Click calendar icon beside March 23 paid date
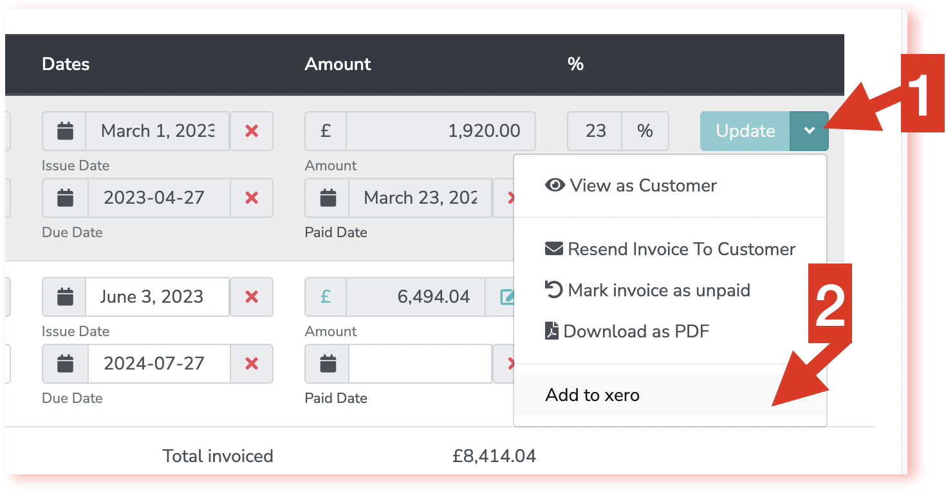This screenshot has height=491, width=946. pos(328,198)
